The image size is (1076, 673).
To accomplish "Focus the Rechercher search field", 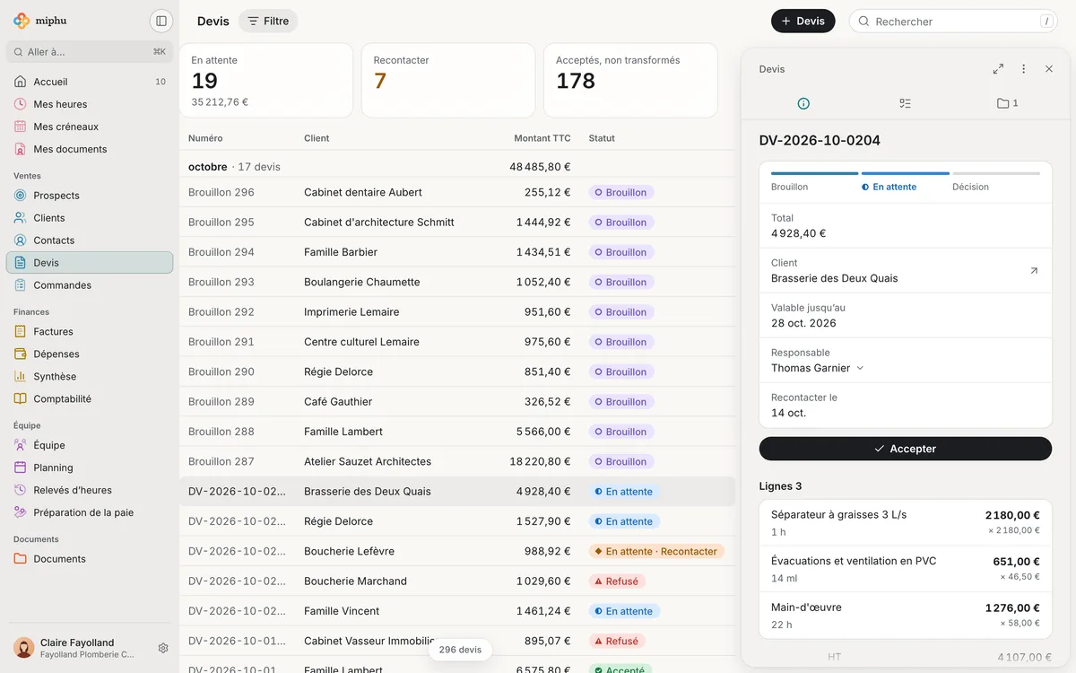I will (x=953, y=21).
